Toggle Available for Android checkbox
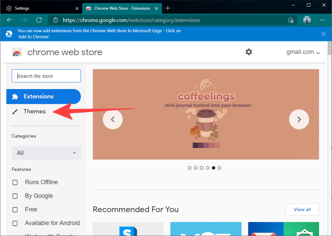332x236 pixels. [15, 223]
